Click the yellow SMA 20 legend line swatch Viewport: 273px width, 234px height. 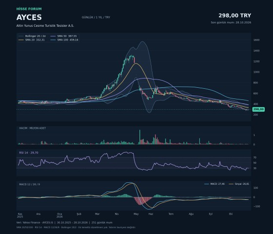(x=21, y=40)
